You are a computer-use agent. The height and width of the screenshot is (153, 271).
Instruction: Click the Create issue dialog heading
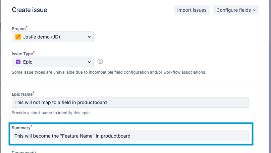click(x=30, y=10)
